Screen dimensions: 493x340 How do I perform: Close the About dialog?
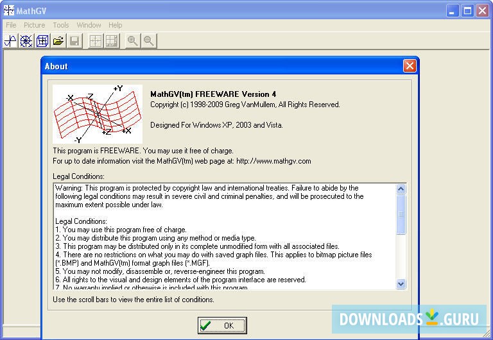[x=410, y=66]
